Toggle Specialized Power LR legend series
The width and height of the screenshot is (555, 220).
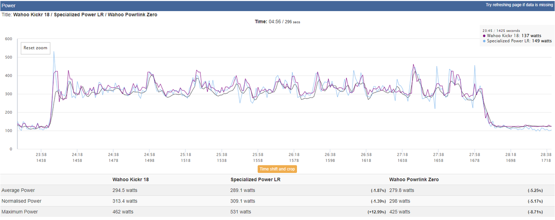point(517,41)
